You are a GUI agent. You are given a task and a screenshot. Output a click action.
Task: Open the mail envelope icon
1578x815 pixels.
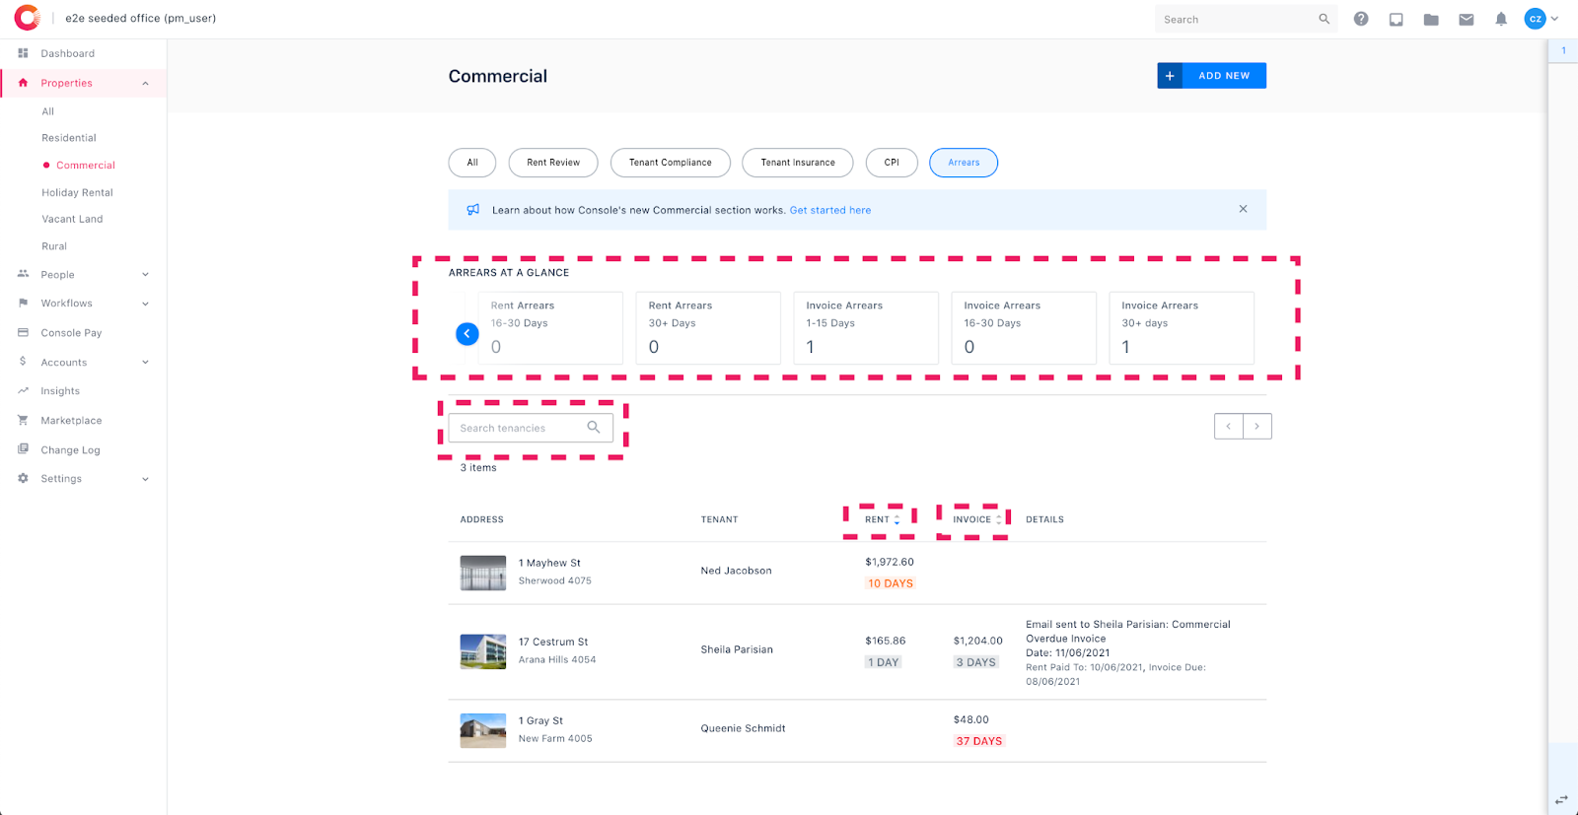[x=1467, y=19]
